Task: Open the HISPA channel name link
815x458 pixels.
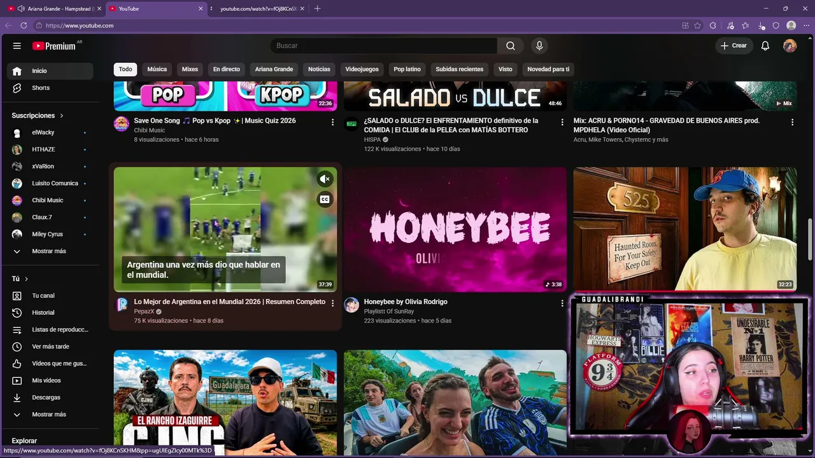Action: 372,139
